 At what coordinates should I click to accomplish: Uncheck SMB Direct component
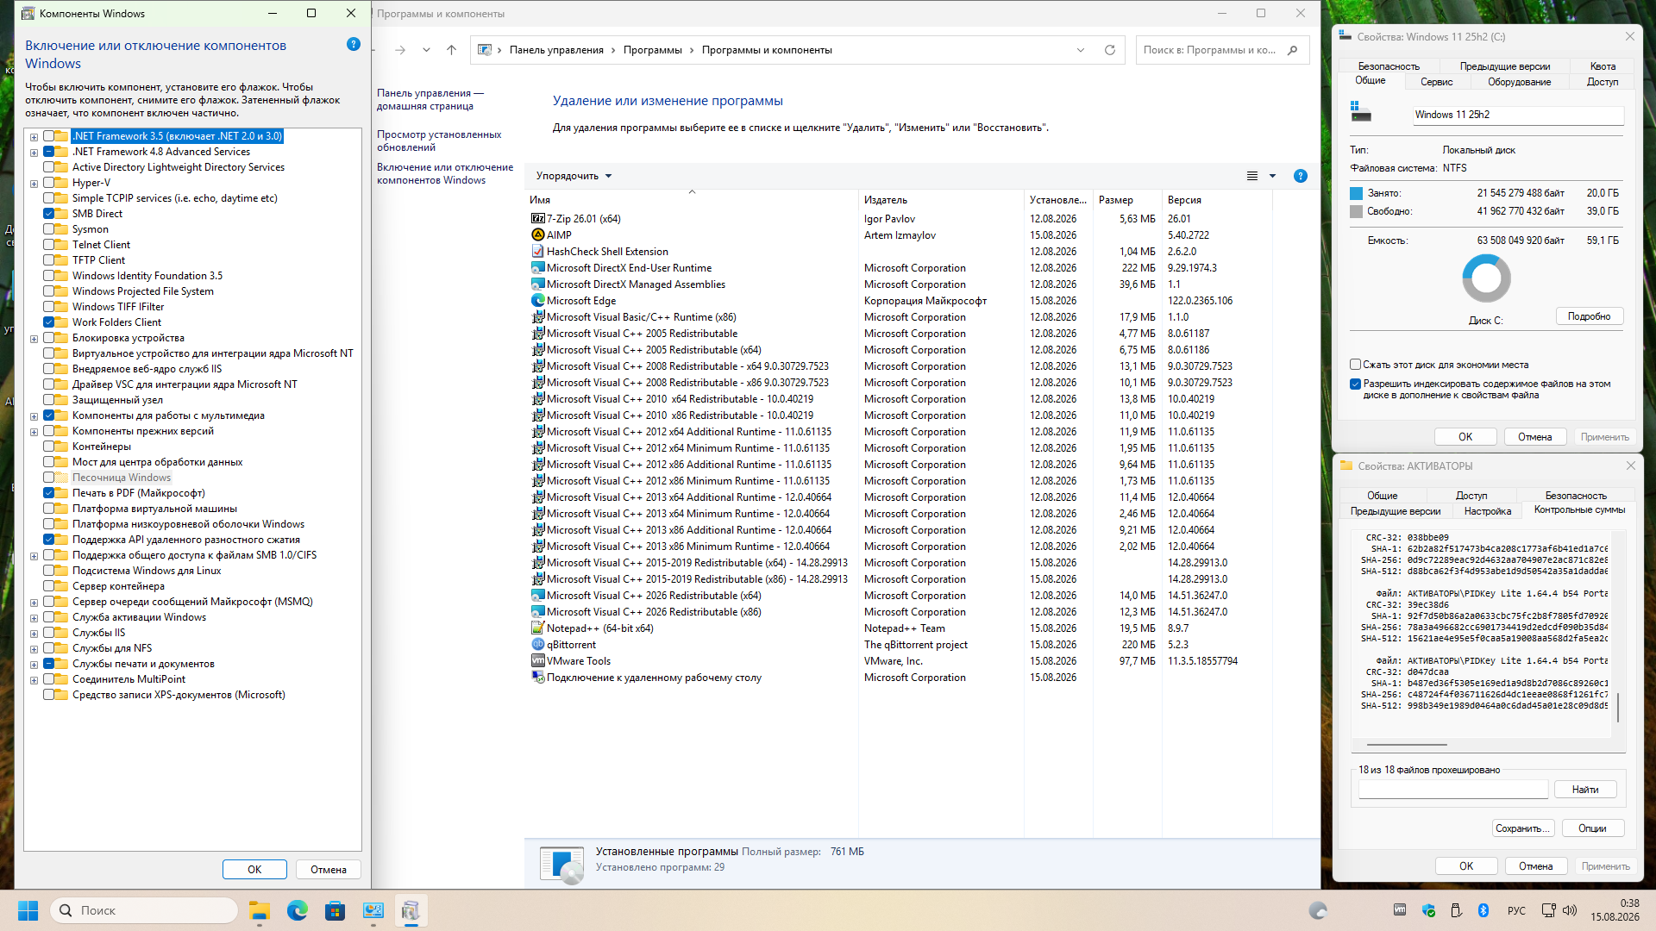pos(49,214)
